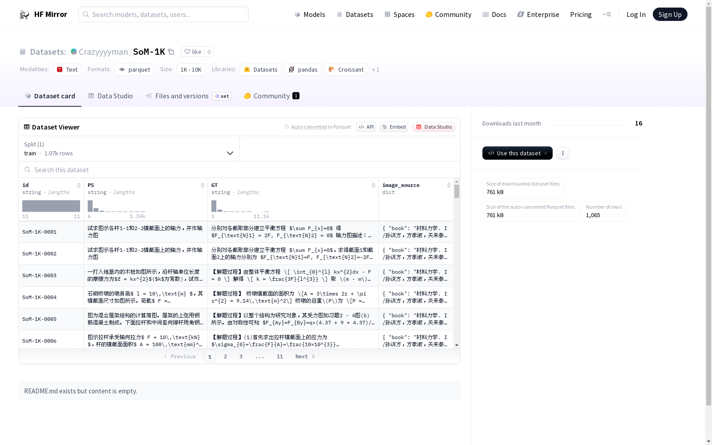
Task: Click the three-dot menu beside Use this dataset
Action: click(563, 153)
